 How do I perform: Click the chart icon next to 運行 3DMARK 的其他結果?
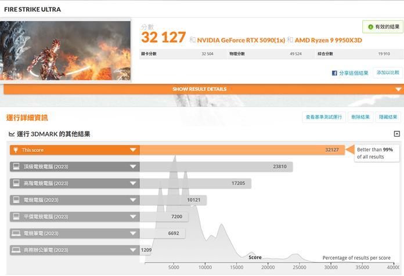pyautogui.click(x=12, y=134)
